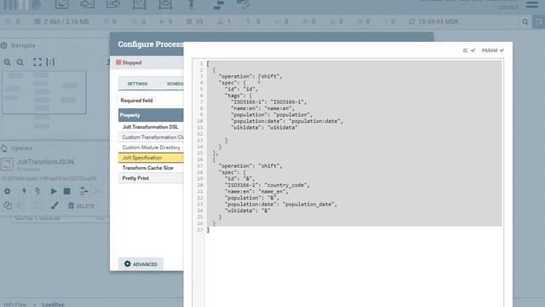This screenshot has width=545, height=307.
Task: Collapse the Operate panel header
Action: click(17, 148)
